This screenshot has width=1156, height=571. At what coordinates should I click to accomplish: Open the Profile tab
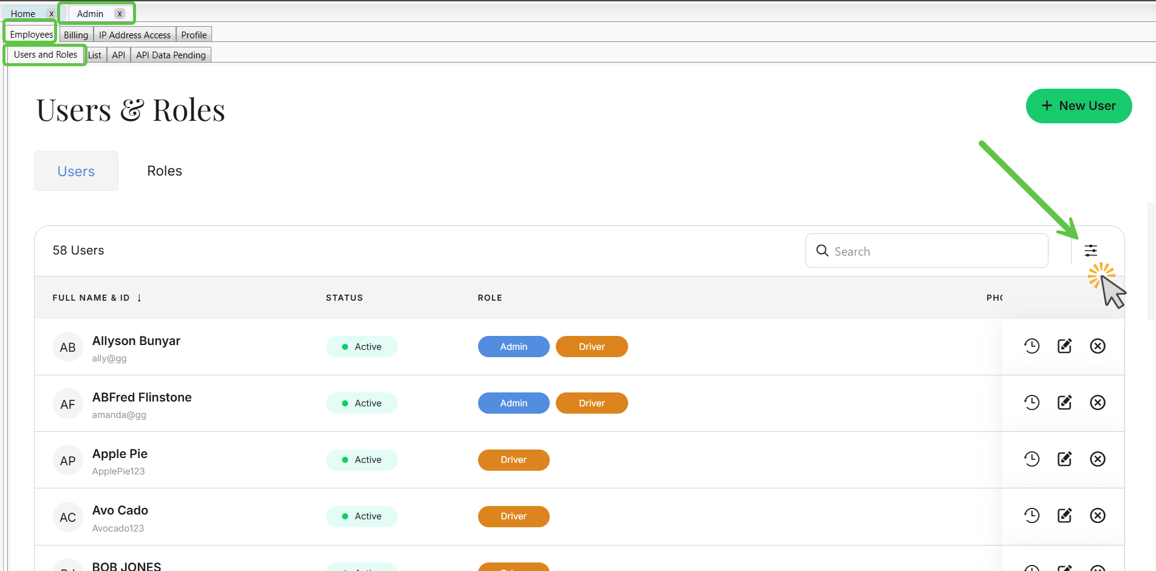194,35
